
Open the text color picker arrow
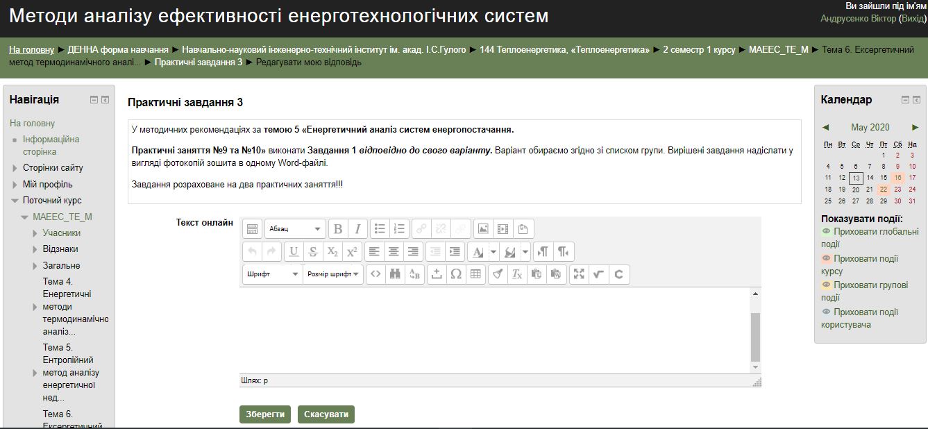coord(493,251)
